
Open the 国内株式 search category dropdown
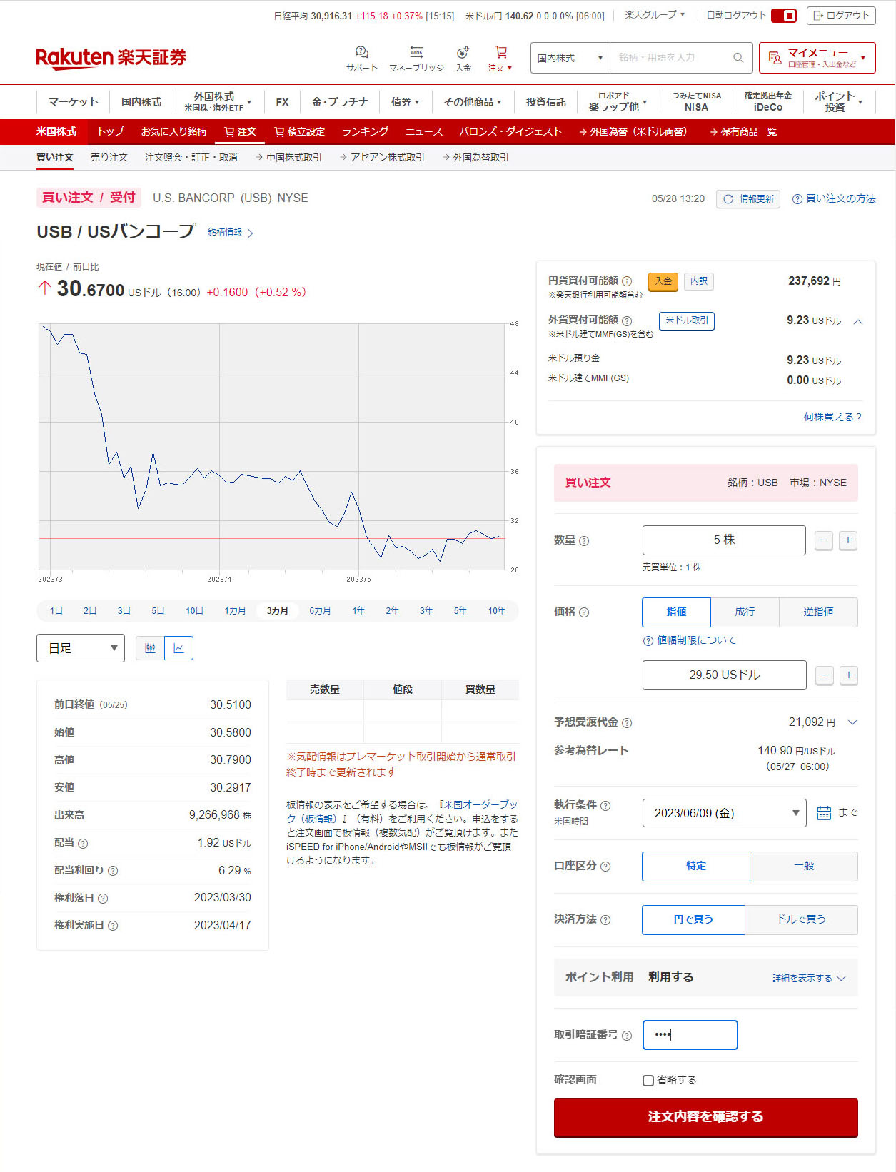tap(570, 58)
